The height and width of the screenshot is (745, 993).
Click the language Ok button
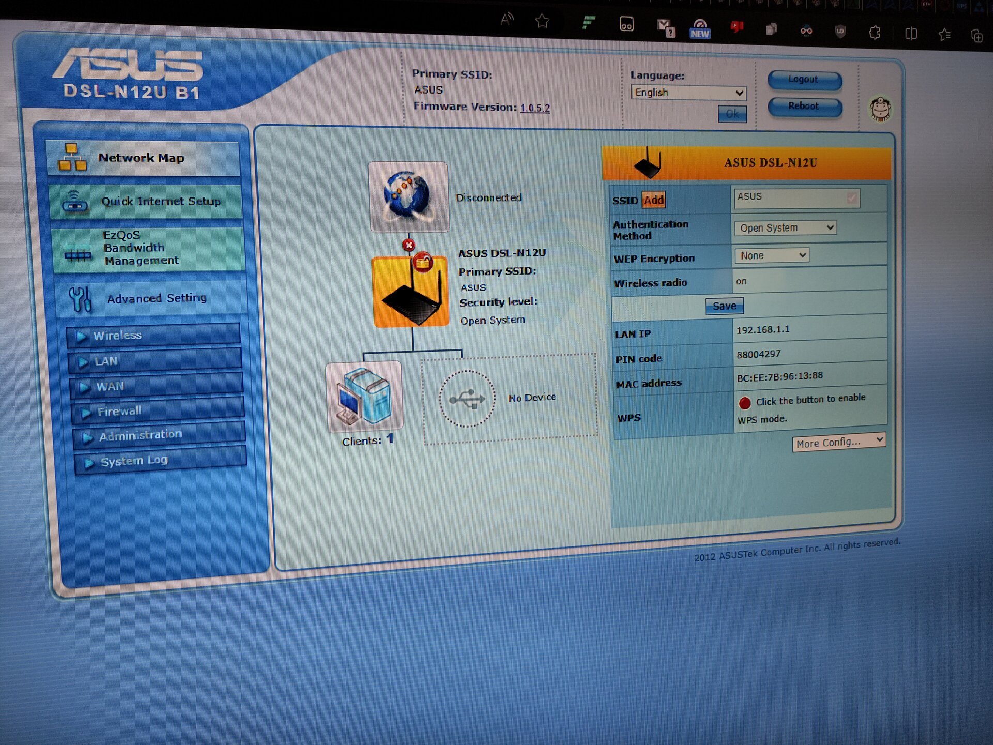point(732,114)
